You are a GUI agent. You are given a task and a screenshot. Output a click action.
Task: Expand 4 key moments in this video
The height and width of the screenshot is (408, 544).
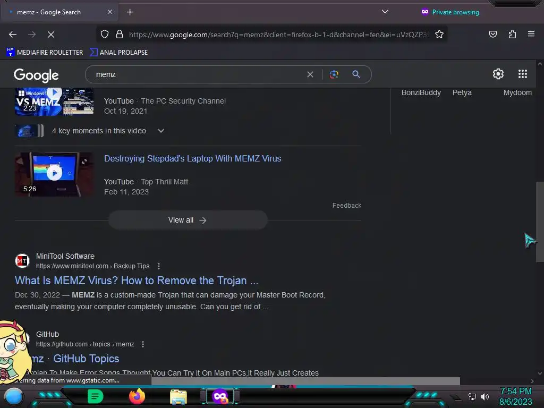click(x=107, y=131)
